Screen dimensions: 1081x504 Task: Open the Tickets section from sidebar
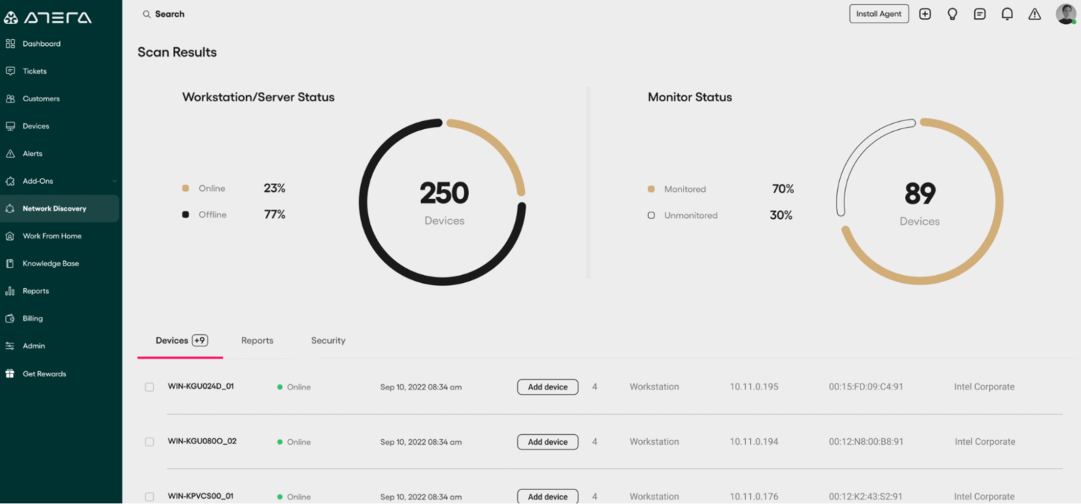[x=34, y=71]
